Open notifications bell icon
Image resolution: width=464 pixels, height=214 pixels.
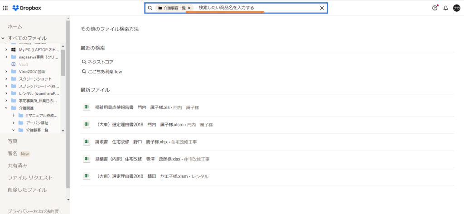[x=446, y=8]
